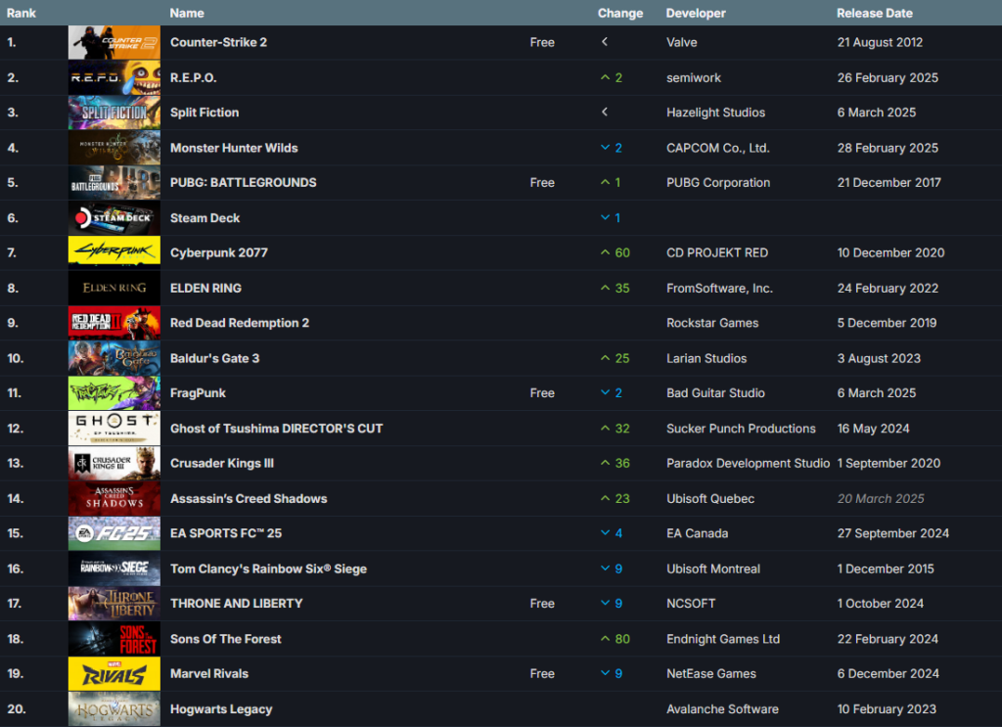Screen dimensions: 1002x727
Task: Sort by Release Date column header
Action: click(875, 14)
